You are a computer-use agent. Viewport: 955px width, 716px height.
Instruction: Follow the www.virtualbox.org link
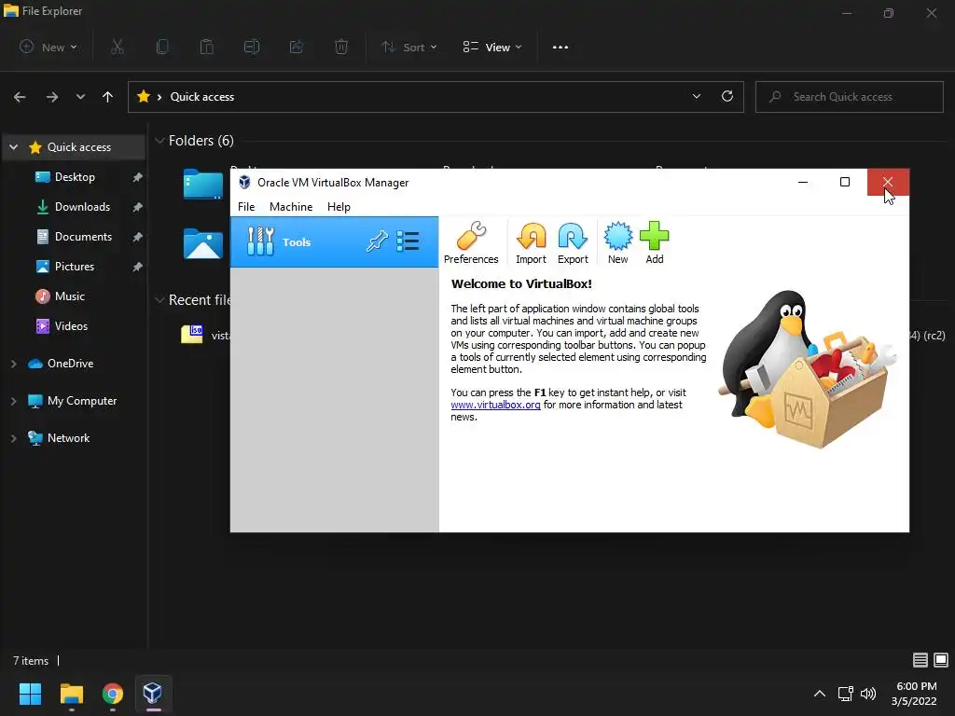[495, 405]
